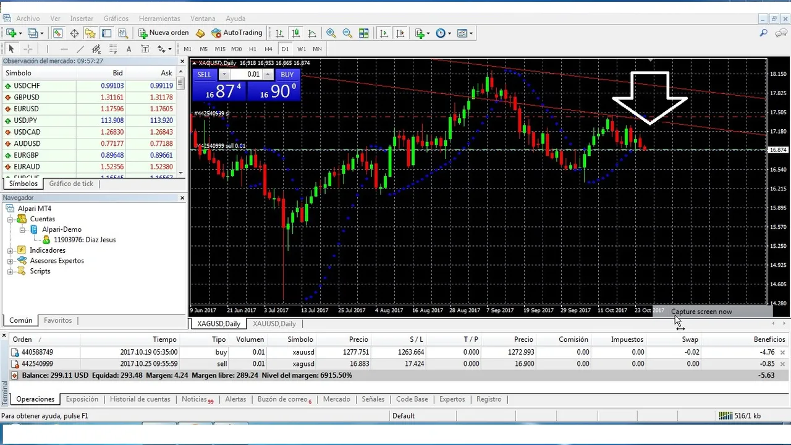Viewport: 791px width, 445px height.
Task: Collapse the Alpari-Demo tree node
Action: tap(22, 229)
